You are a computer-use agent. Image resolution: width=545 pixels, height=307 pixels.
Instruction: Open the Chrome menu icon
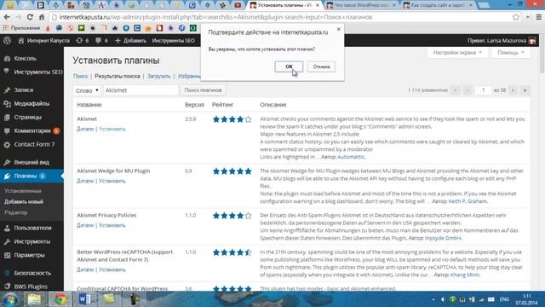538,17
